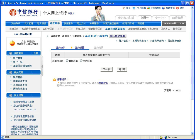
Task: Click the 下一步 button
Action: tap(106, 69)
